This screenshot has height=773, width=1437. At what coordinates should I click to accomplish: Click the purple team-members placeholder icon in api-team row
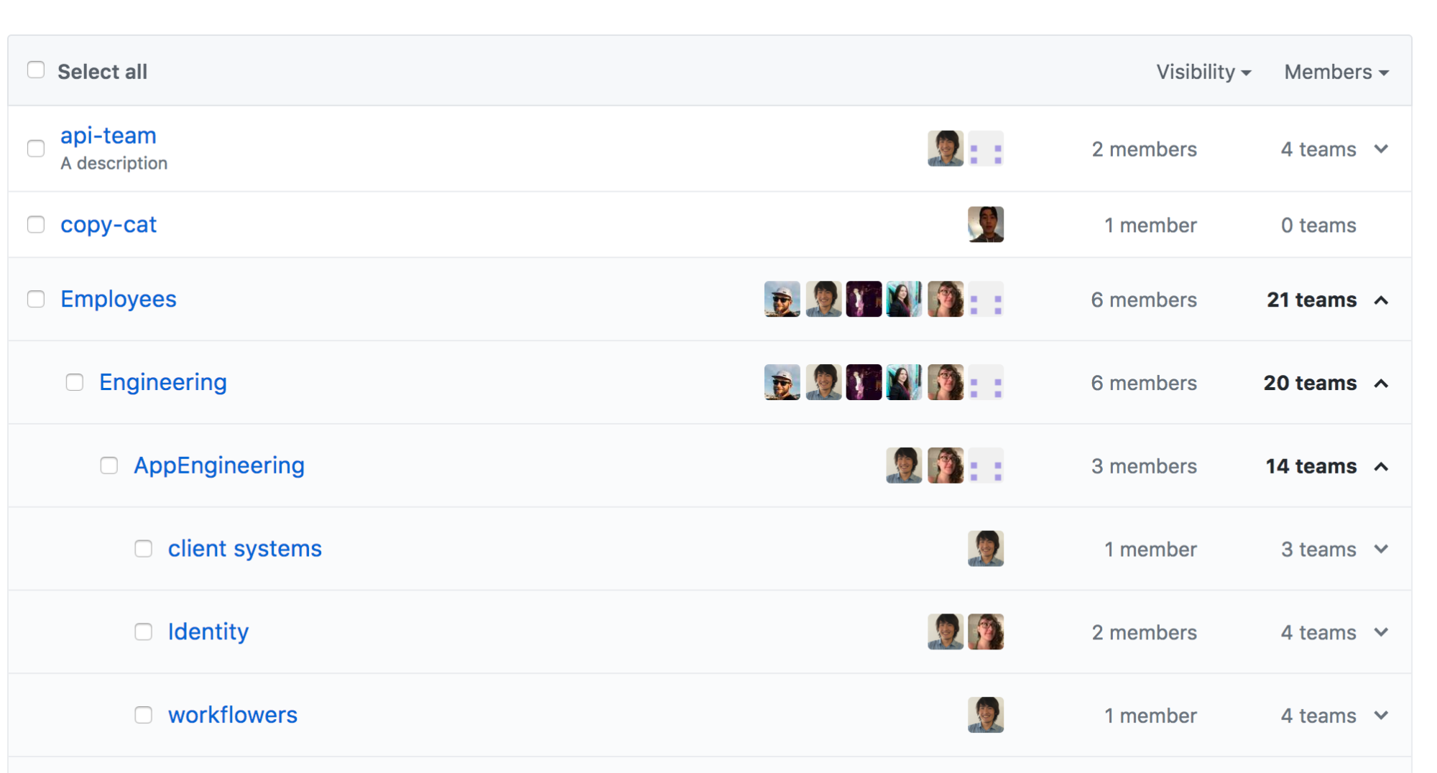985,149
